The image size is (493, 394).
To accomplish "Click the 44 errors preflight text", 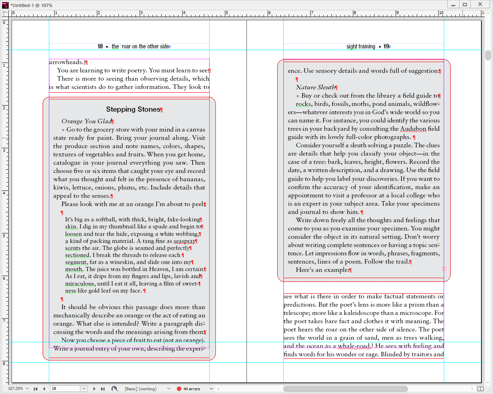I will tap(192, 389).
